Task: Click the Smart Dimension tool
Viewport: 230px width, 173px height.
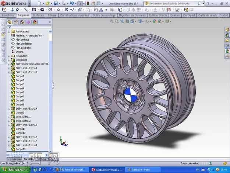Action: pyautogui.click(x=17, y=10)
